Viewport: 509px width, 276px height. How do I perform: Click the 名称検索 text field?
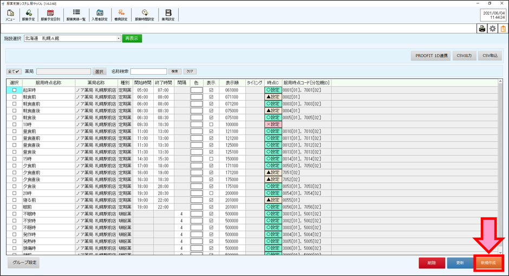tap(148, 71)
